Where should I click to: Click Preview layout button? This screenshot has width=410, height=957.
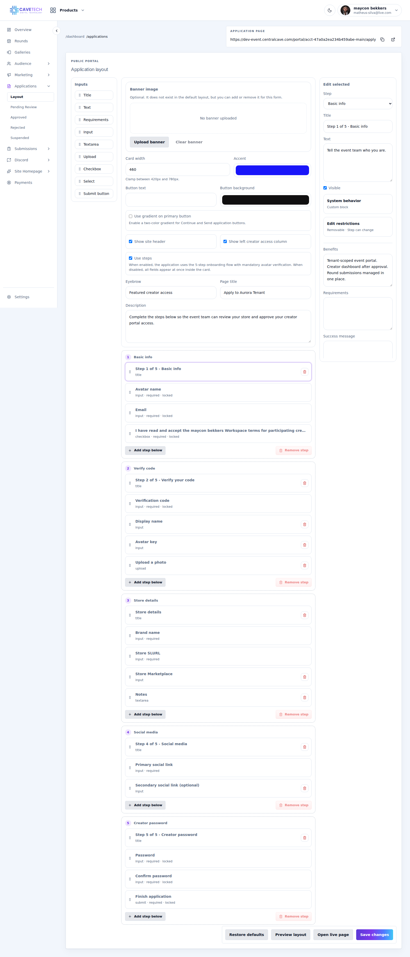point(291,935)
